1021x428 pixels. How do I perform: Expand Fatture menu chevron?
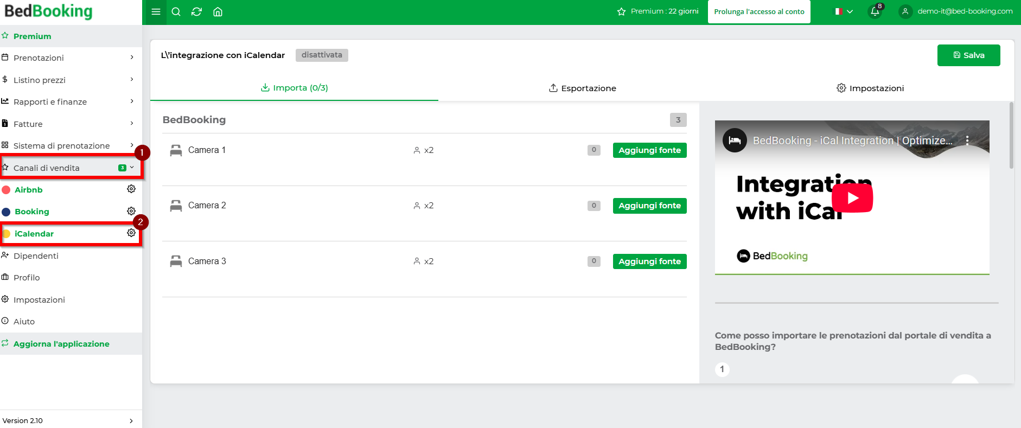tap(132, 124)
